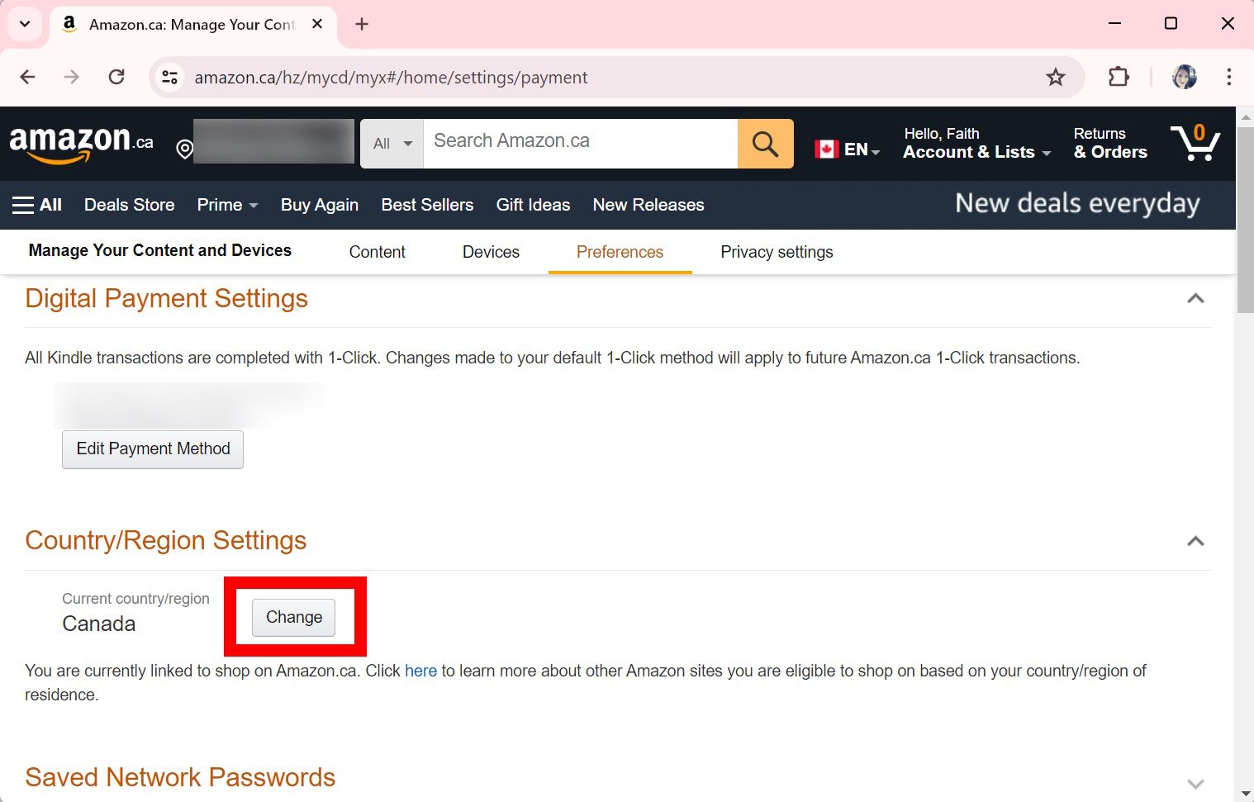Collapse the Digital Payment Settings section
This screenshot has width=1254, height=802.
pos(1195,299)
